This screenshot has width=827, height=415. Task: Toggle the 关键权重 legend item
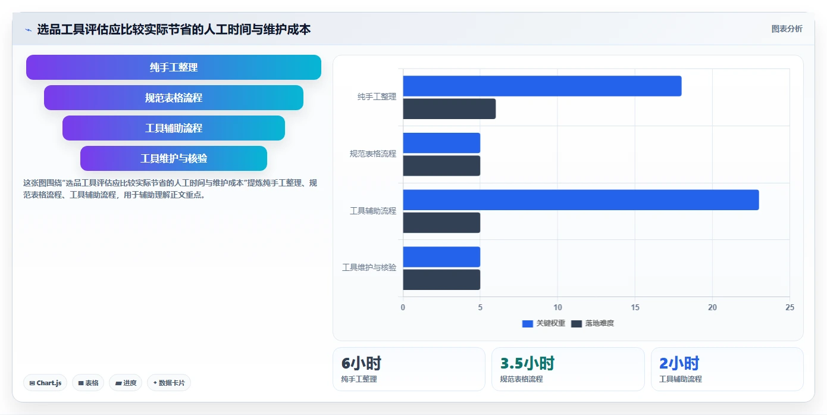click(544, 323)
